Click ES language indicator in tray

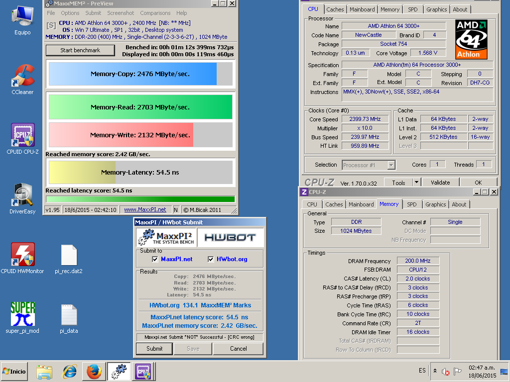[x=422, y=371]
